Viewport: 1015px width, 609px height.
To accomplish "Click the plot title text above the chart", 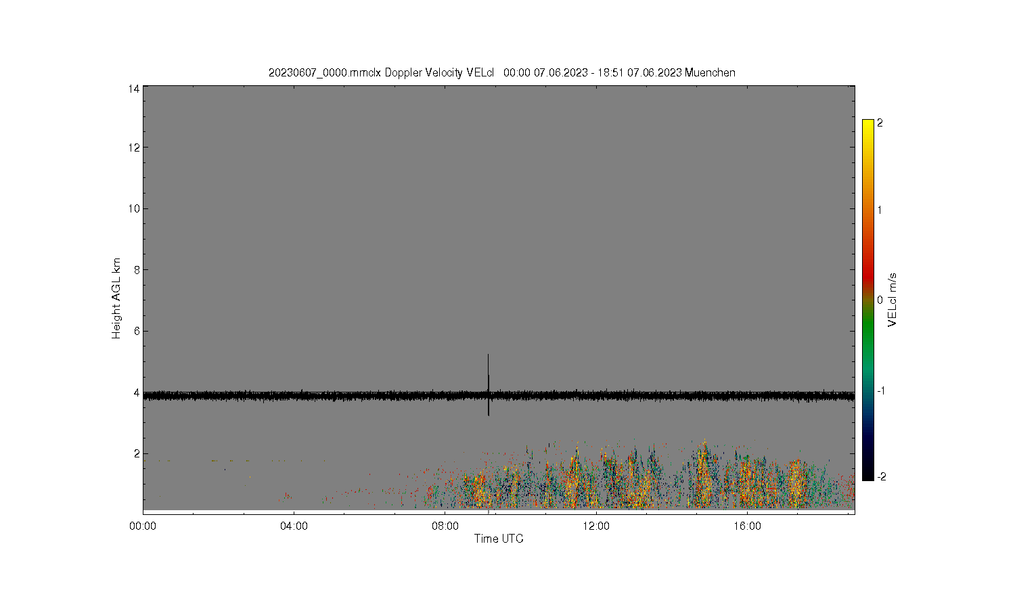I will click(x=501, y=72).
